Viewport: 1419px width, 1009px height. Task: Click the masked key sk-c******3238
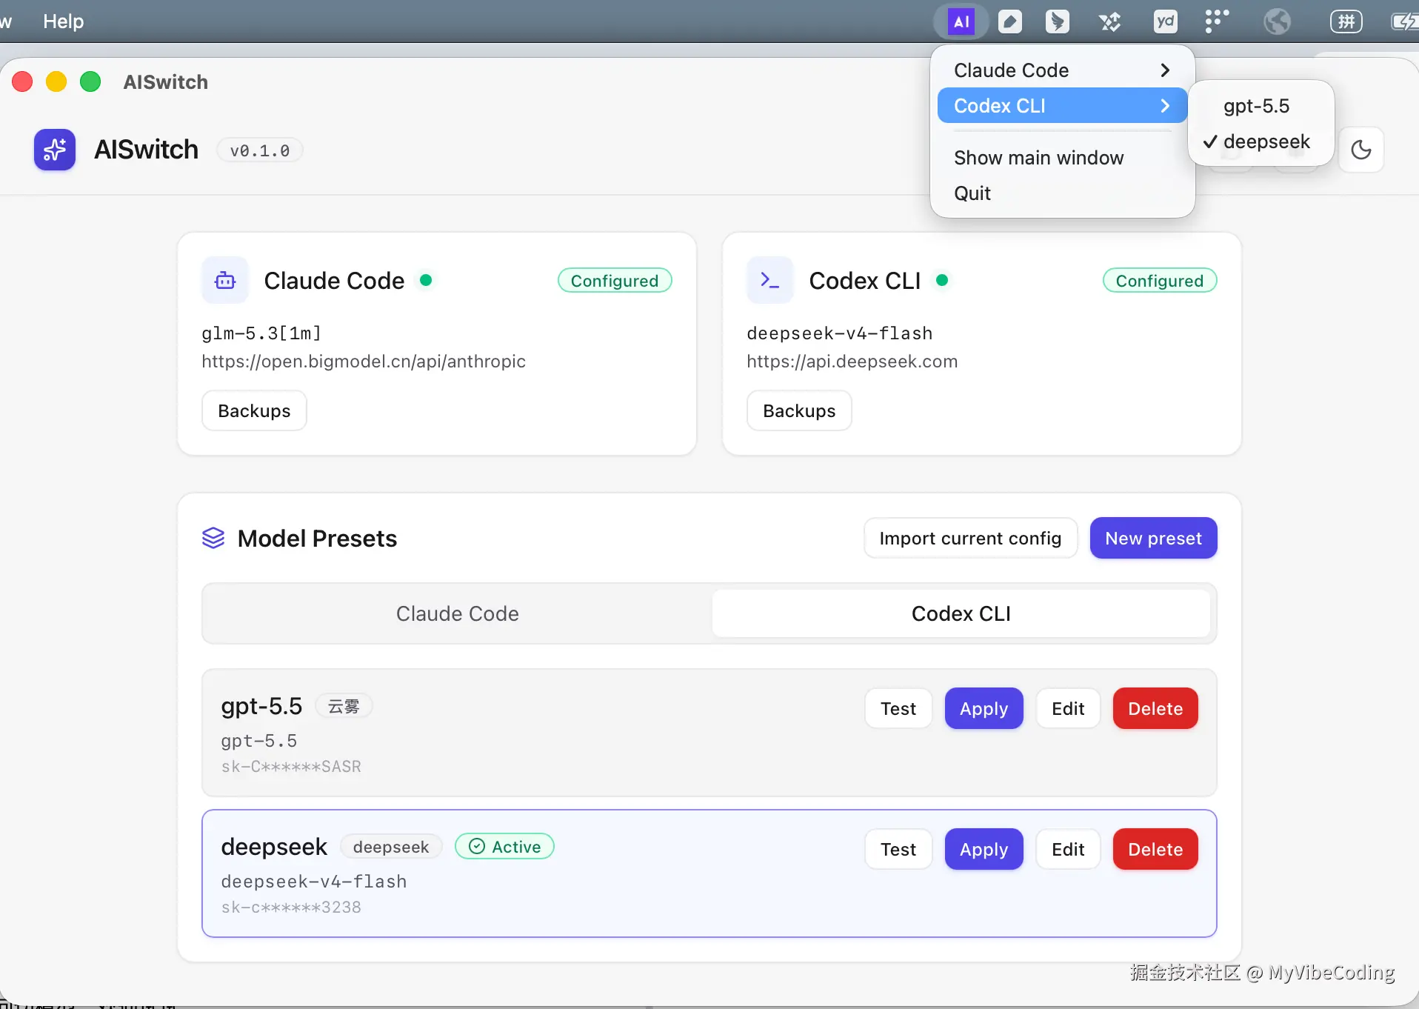pos(291,908)
